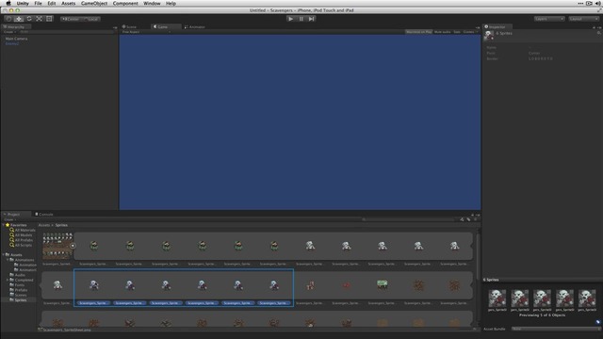603x339 pixels.
Task: Click the Step frame button
Action: click(312, 19)
